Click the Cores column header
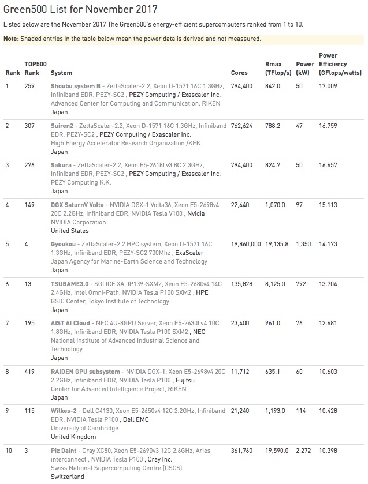The image size is (368, 484). (x=239, y=73)
